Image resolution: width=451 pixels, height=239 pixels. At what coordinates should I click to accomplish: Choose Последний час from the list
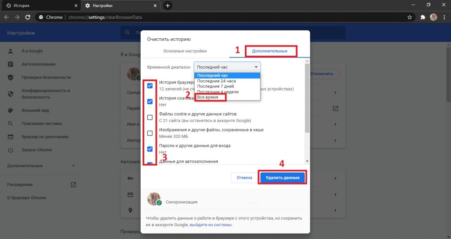(x=227, y=75)
